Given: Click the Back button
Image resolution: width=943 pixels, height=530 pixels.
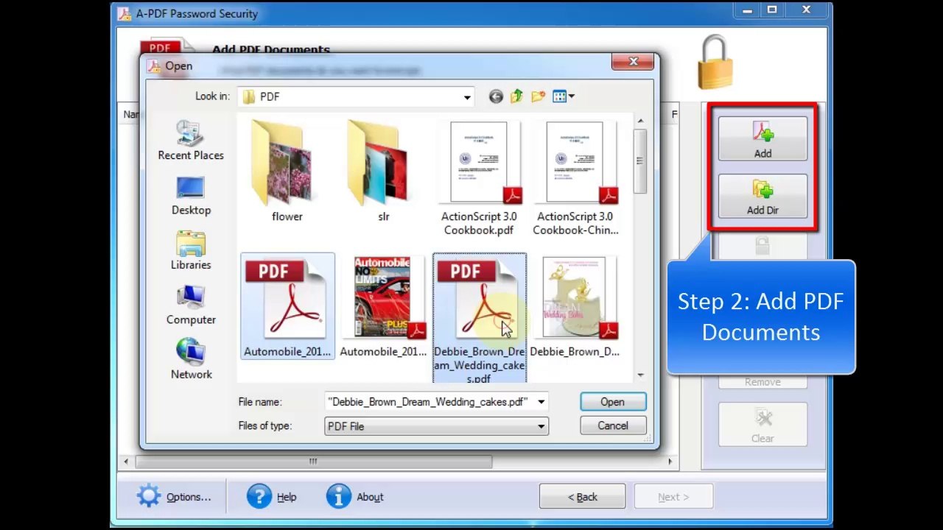Looking at the screenshot, I should tap(582, 497).
